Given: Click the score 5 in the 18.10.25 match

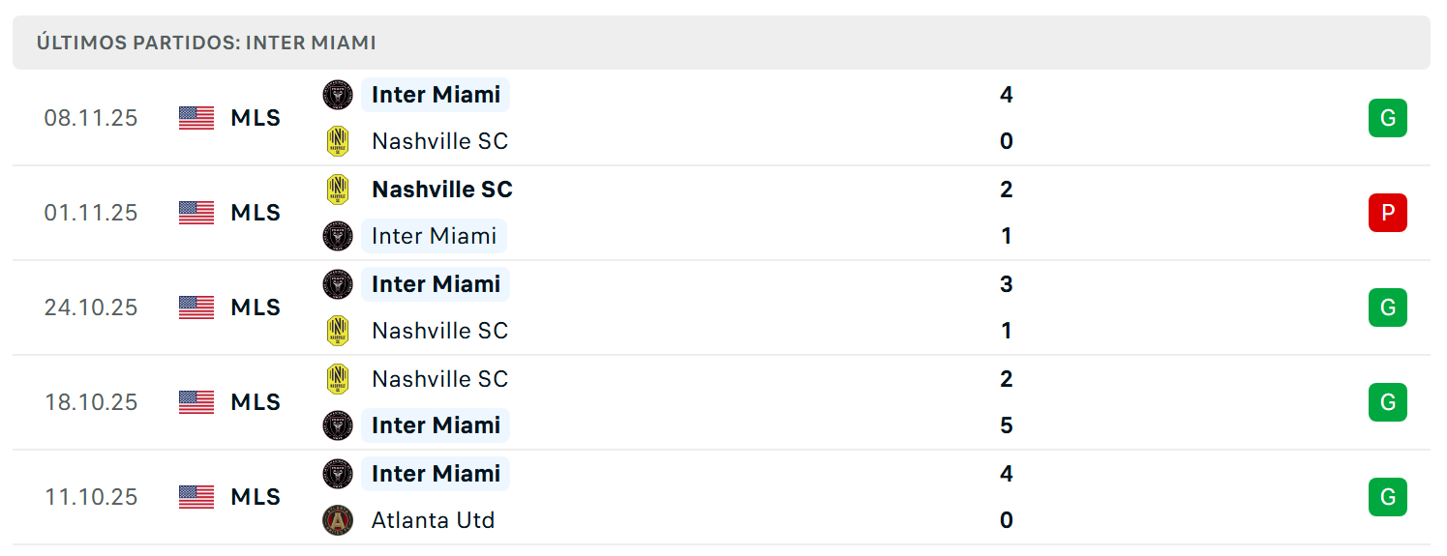Looking at the screenshot, I should (x=1006, y=425).
